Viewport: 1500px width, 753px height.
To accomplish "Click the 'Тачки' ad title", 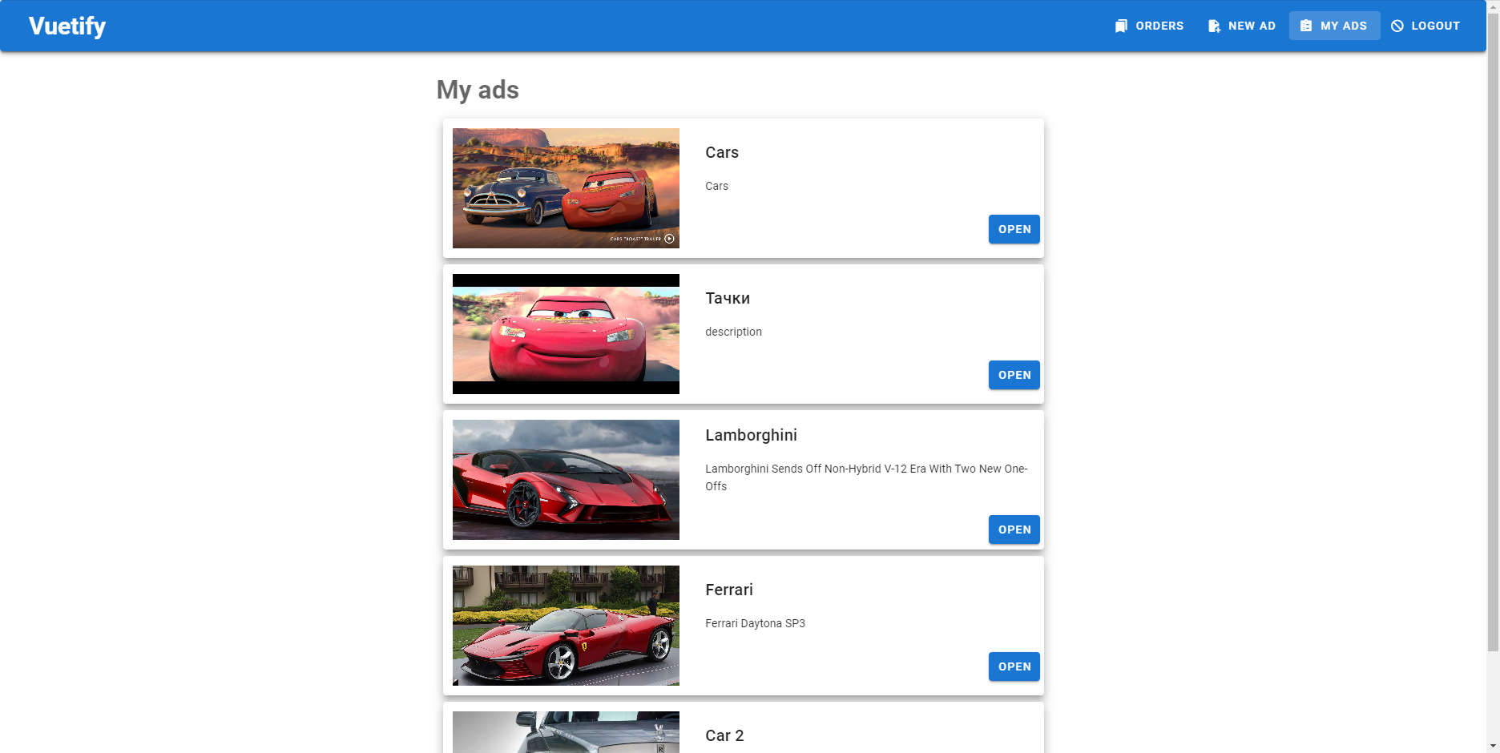I will (x=728, y=298).
